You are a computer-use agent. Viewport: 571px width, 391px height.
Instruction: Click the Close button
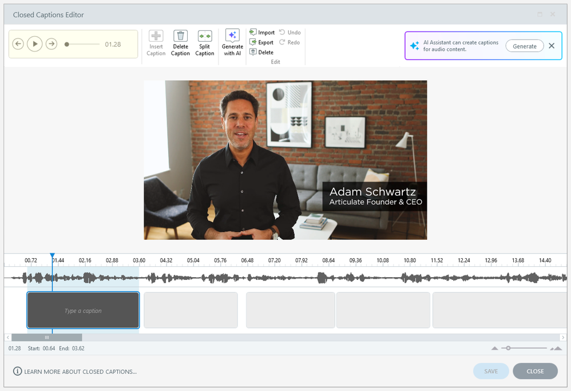click(535, 371)
